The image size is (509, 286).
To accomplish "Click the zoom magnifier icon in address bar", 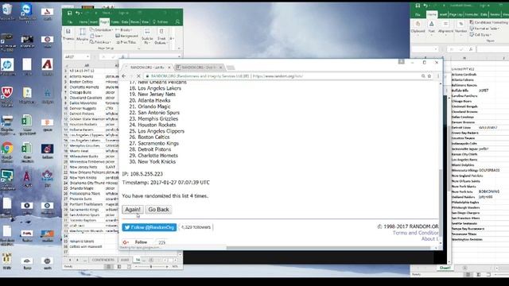I will pyautogui.click(x=423, y=76).
